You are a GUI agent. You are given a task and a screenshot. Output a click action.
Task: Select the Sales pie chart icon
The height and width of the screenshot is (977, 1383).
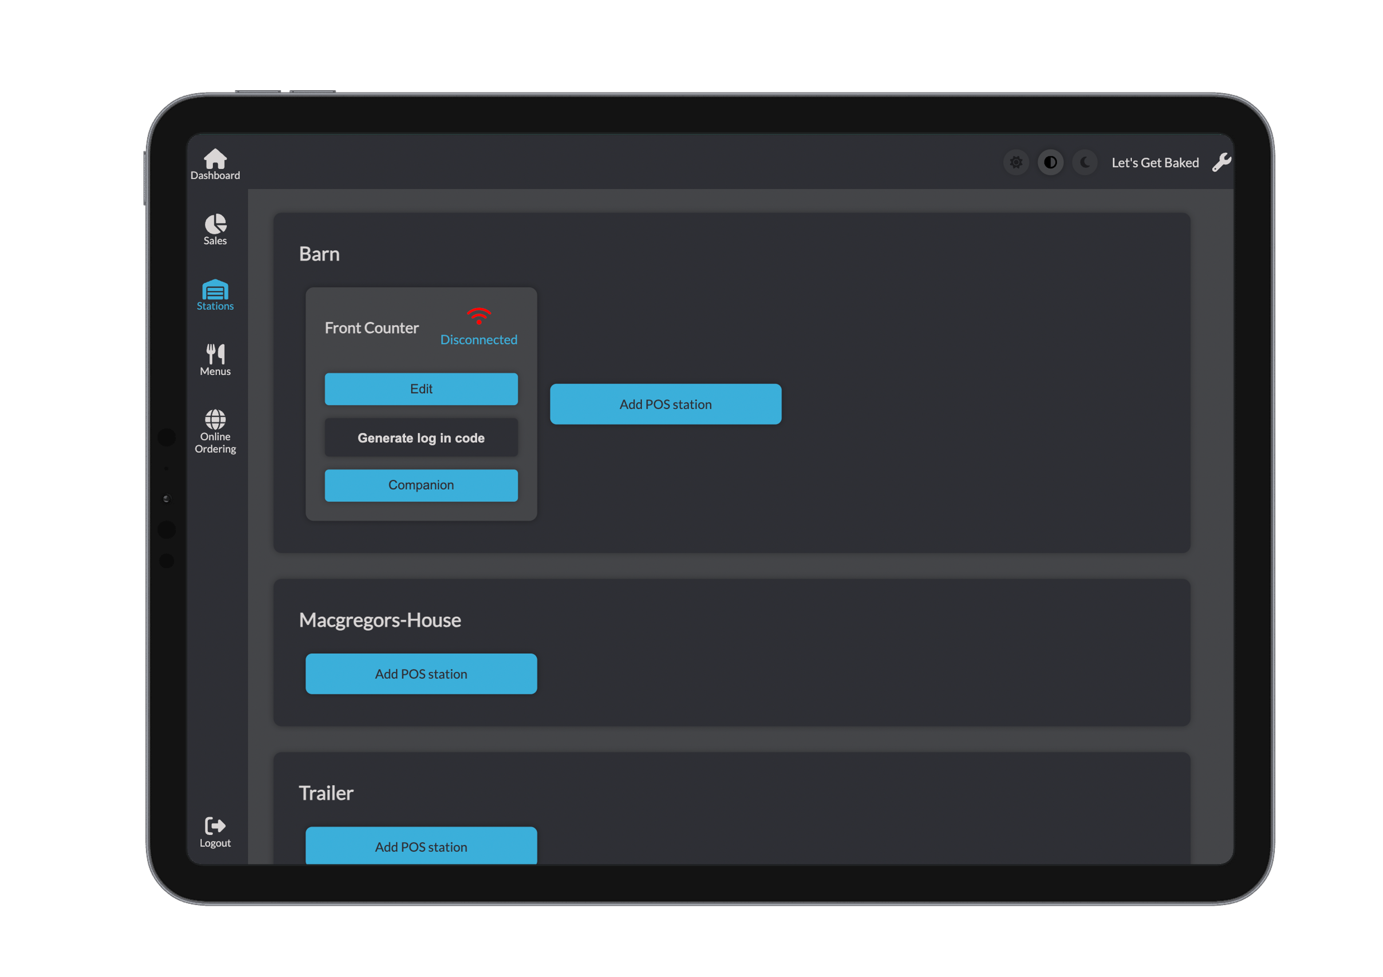[x=215, y=228]
